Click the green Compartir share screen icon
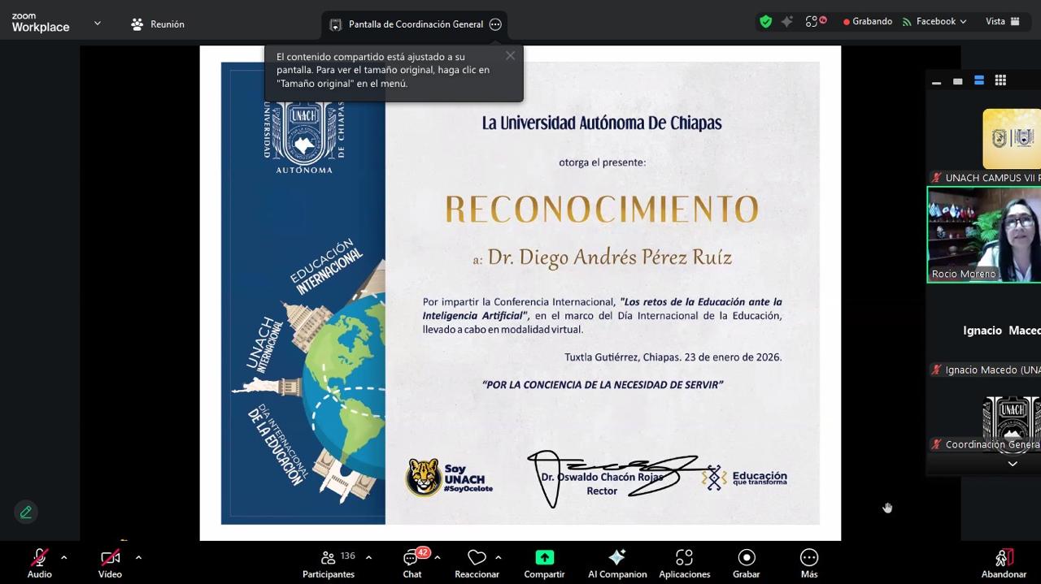 (x=544, y=557)
